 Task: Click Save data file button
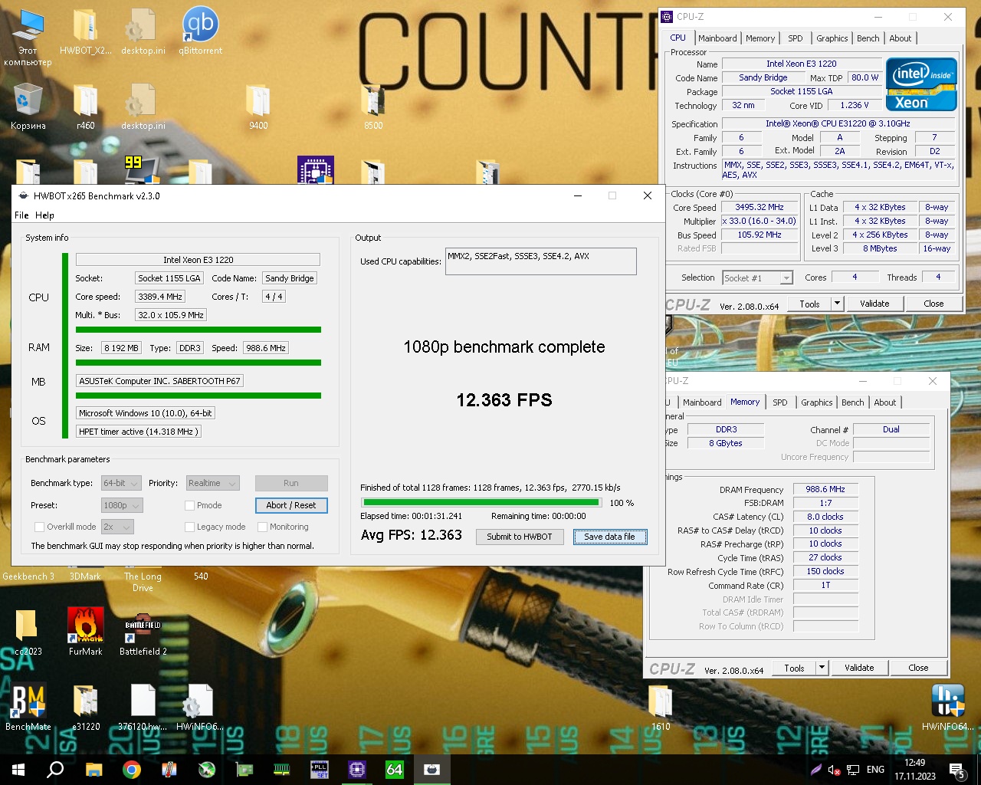[609, 537]
